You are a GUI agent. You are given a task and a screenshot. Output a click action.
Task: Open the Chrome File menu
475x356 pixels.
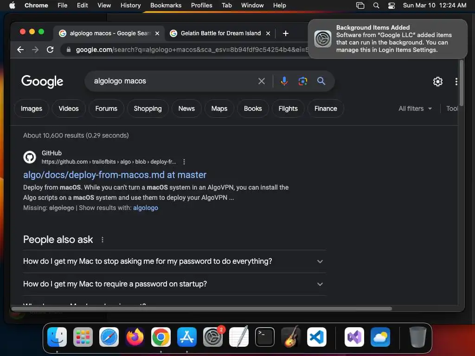(x=63, y=6)
